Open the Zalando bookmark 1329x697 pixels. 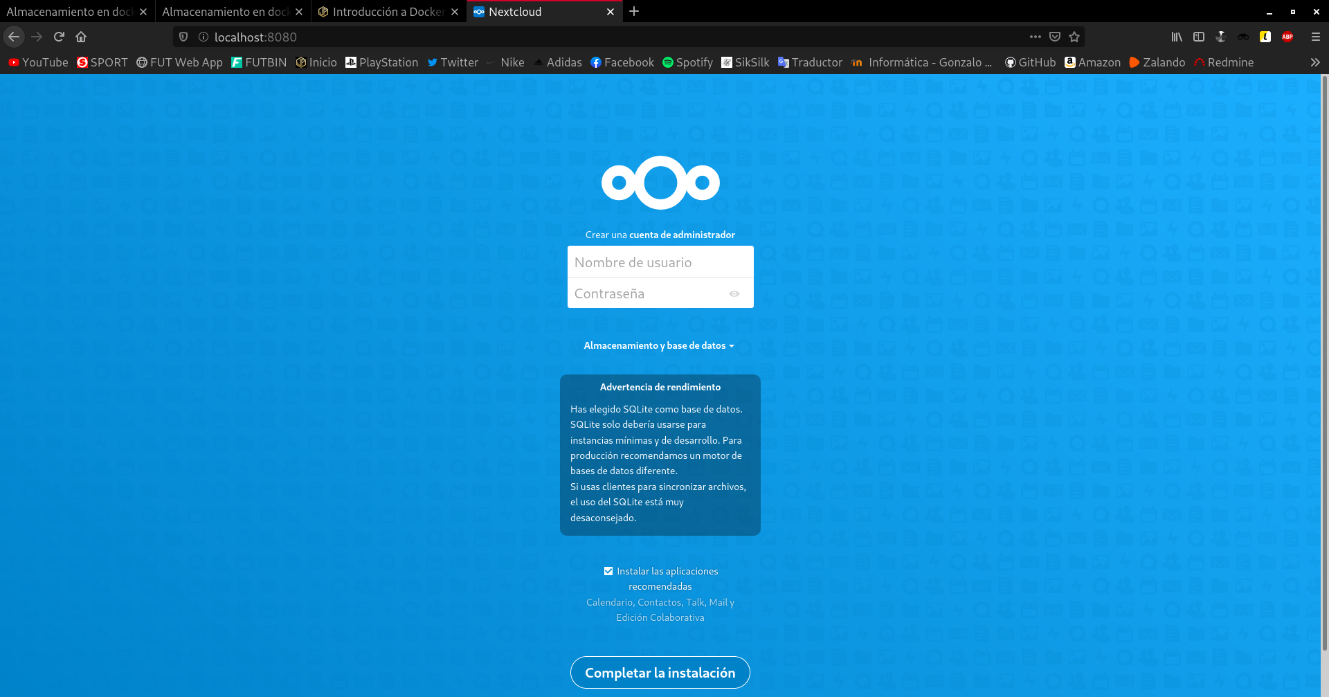1157,62
